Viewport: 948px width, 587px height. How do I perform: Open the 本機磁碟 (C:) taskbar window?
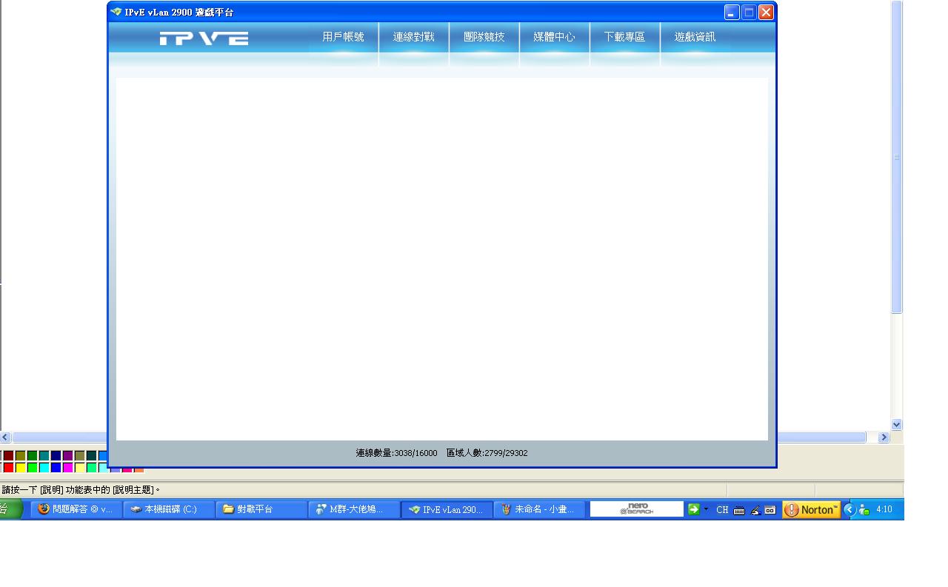(169, 509)
